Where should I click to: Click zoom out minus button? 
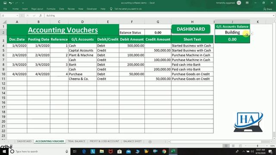point(246,146)
